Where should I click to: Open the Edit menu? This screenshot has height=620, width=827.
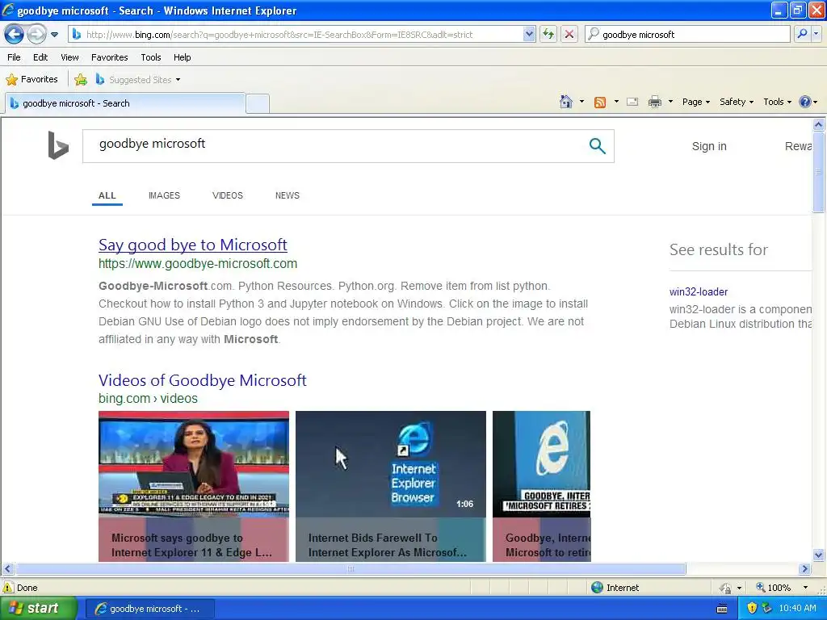coord(40,57)
